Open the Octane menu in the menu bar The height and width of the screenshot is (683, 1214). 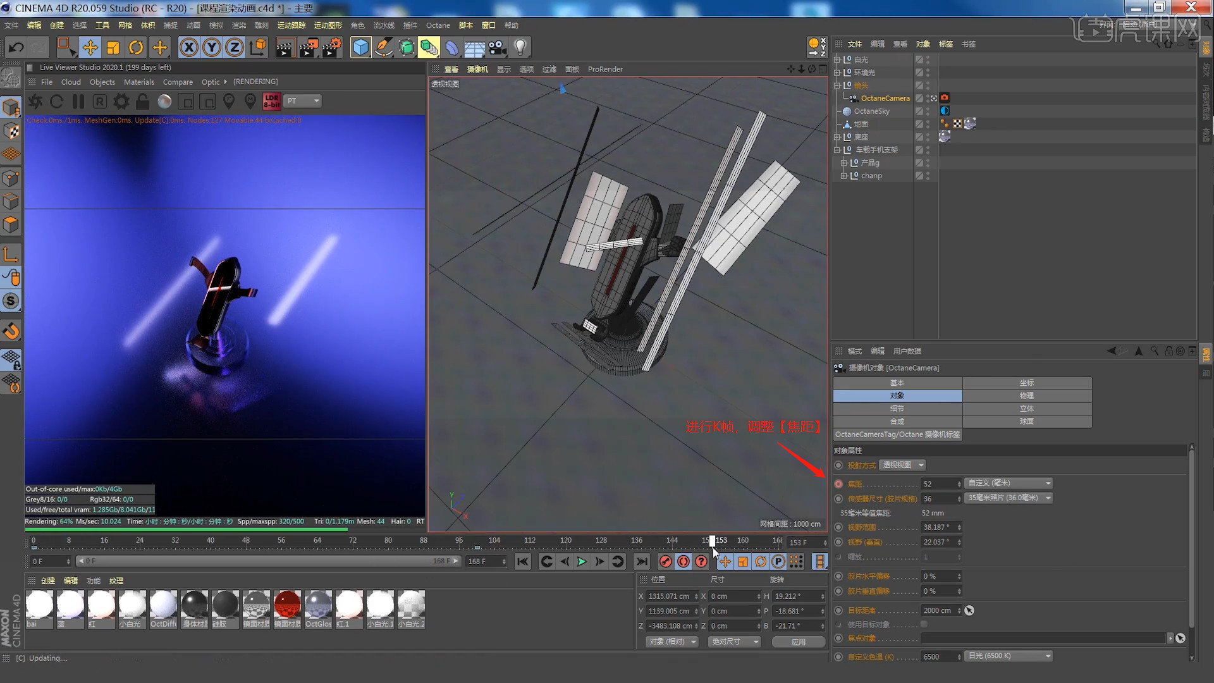click(x=438, y=25)
